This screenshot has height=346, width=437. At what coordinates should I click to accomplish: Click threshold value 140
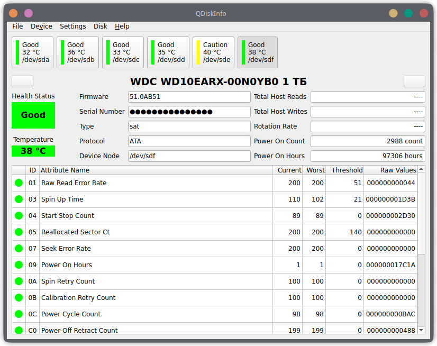(x=356, y=232)
